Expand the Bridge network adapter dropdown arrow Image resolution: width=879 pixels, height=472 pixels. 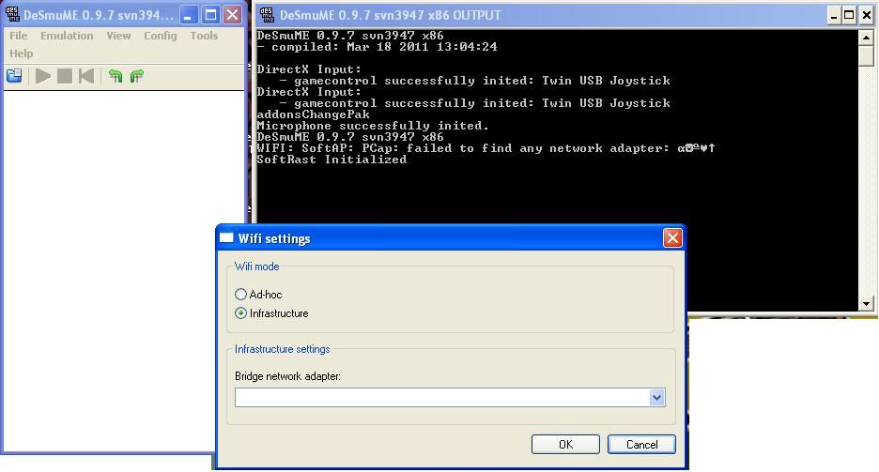(657, 398)
